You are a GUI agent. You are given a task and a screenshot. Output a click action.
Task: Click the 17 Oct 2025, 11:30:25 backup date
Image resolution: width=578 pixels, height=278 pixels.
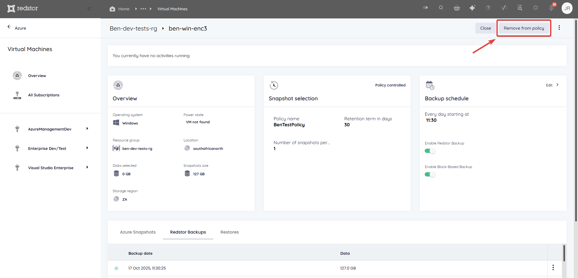click(x=147, y=268)
